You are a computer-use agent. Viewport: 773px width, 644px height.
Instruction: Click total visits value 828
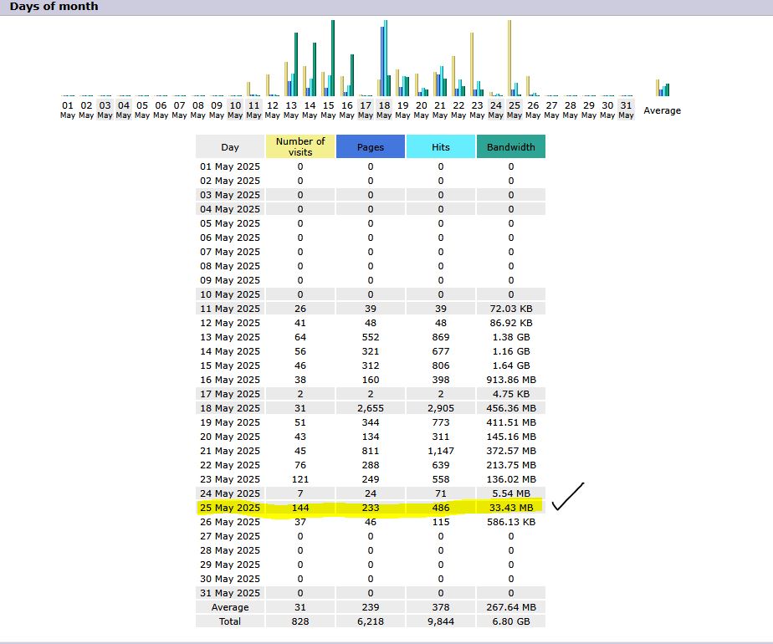[300, 621]
